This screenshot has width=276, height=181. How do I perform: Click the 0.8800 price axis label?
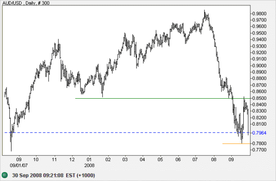[x=259, y=79]
